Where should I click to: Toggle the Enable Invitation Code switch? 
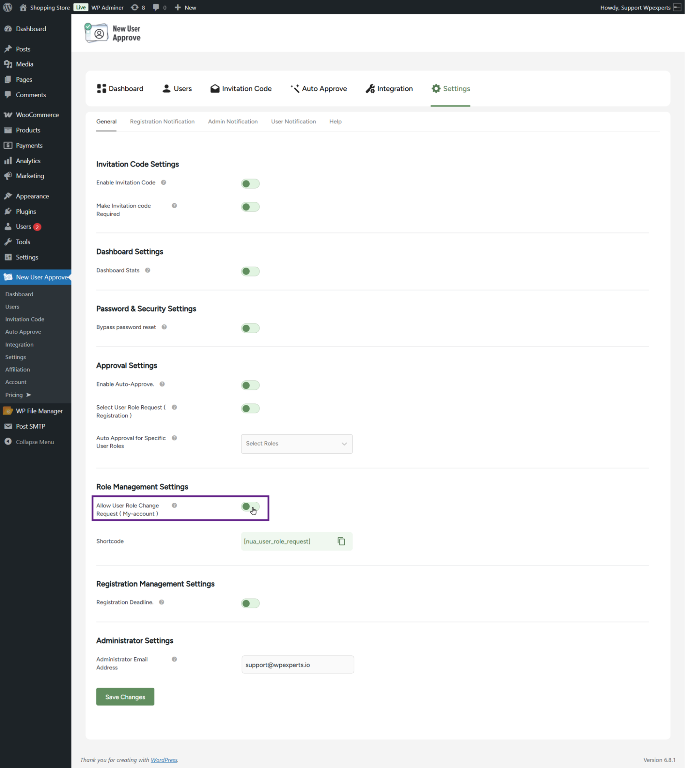(x=250, y=184)
